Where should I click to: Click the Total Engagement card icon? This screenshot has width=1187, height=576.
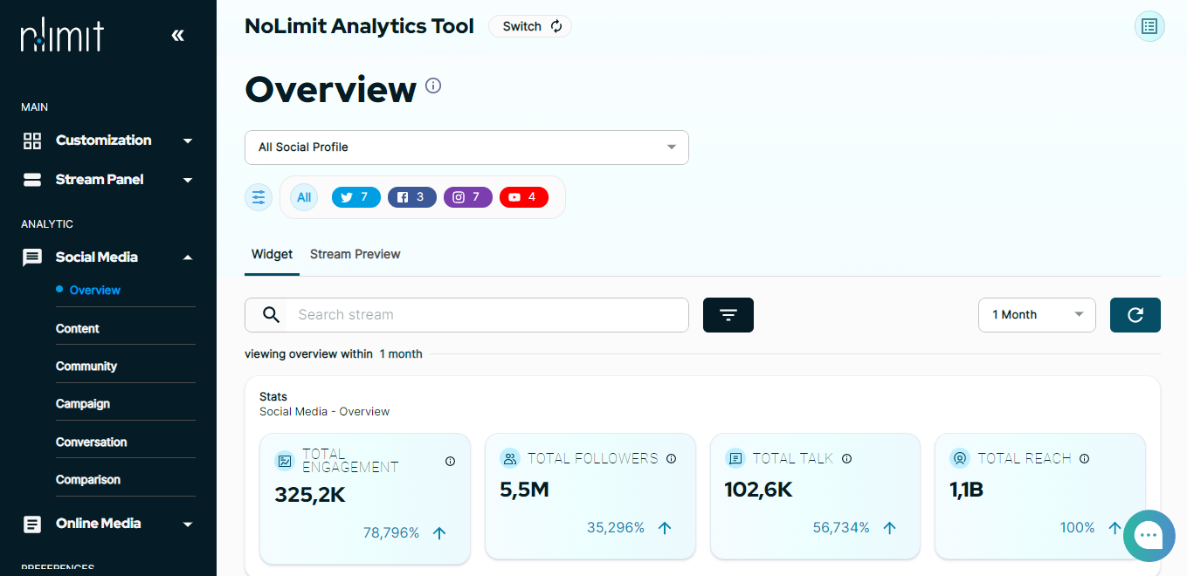(285, 461)
